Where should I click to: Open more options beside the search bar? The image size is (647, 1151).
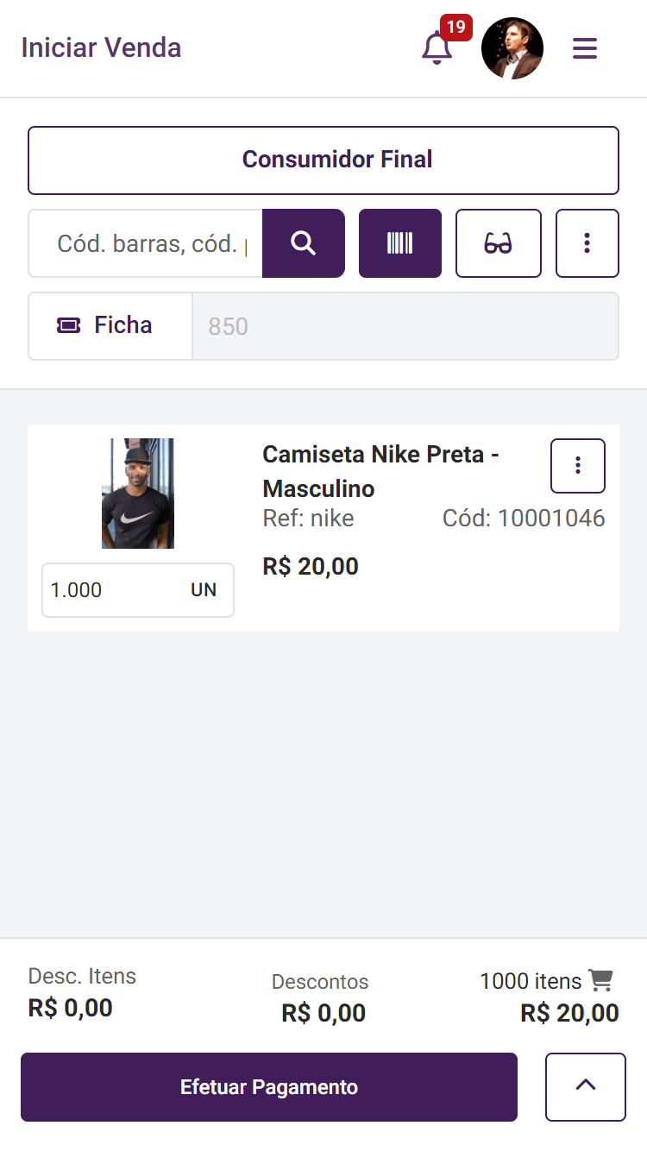[x=587, y=243]
